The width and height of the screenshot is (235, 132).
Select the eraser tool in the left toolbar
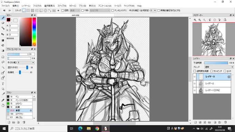3,23
